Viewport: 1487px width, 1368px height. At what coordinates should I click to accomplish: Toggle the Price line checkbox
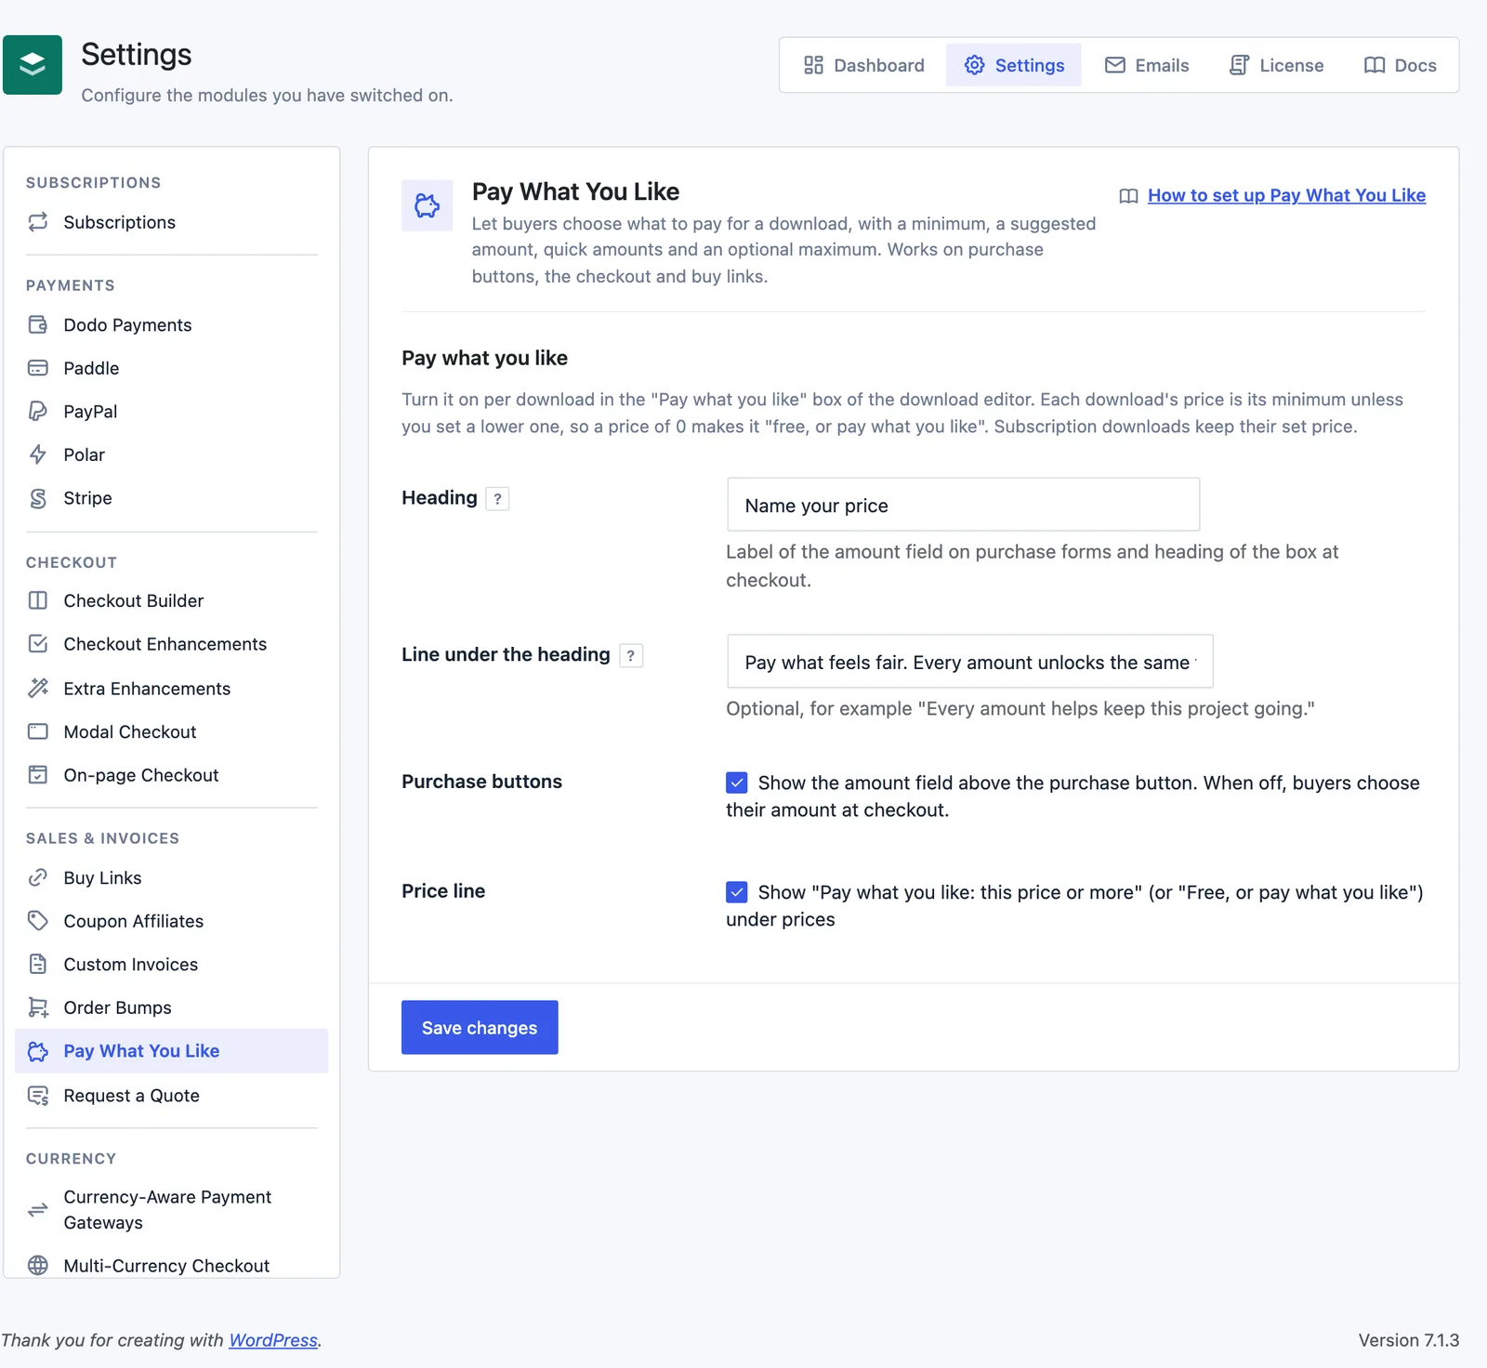point(737,892)
